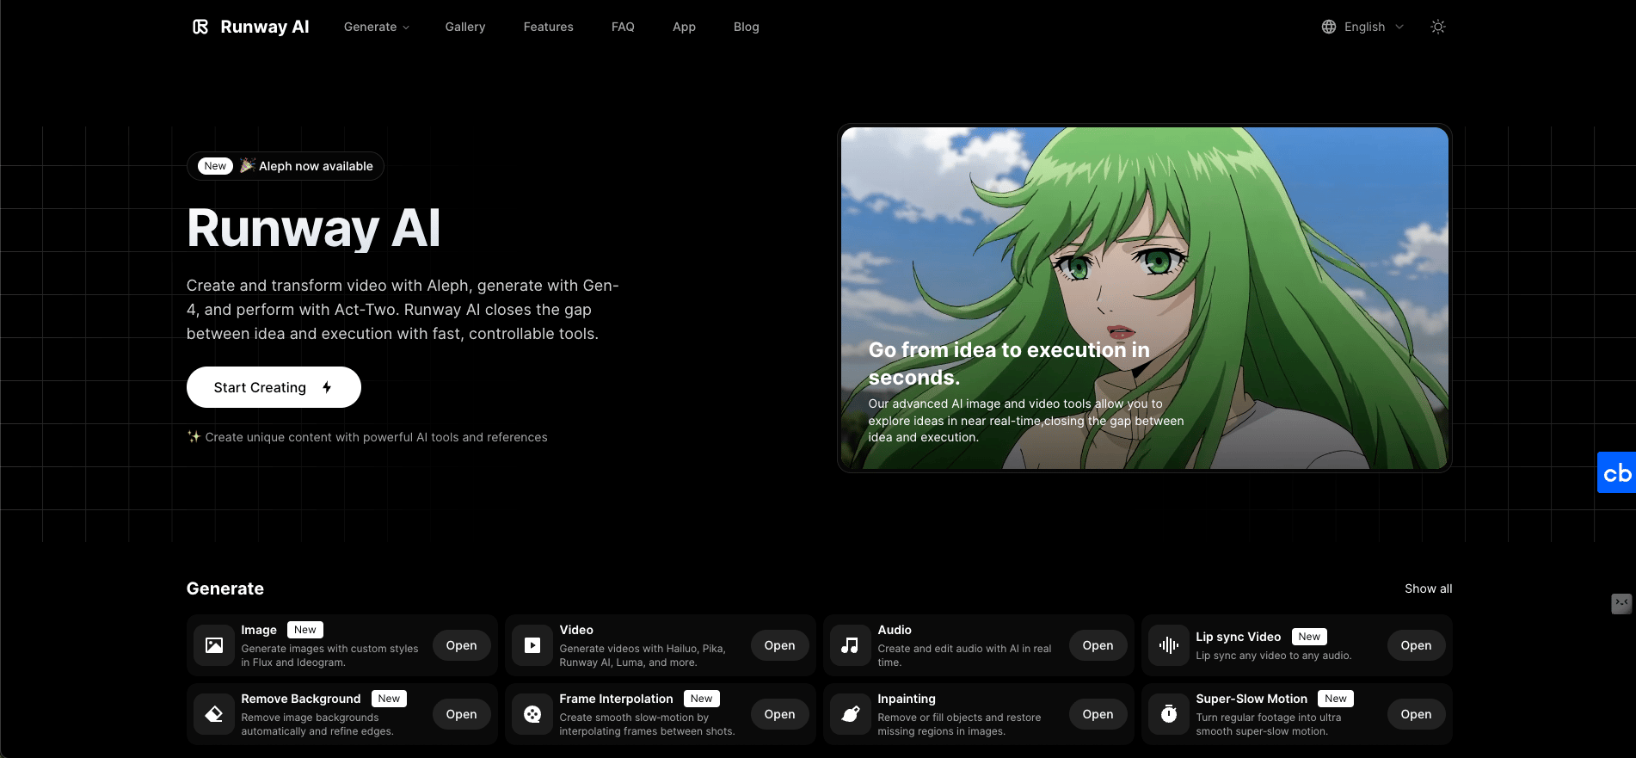Click the New badge beside Super-Slow Motion
The width and height of the screenshot is (1636, 758).
1336,699
